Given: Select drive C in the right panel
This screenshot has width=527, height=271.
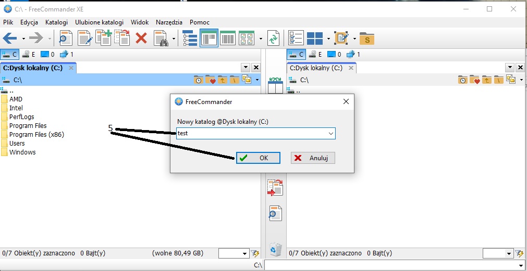Looking at the screenshot, I should click(297, 54).
